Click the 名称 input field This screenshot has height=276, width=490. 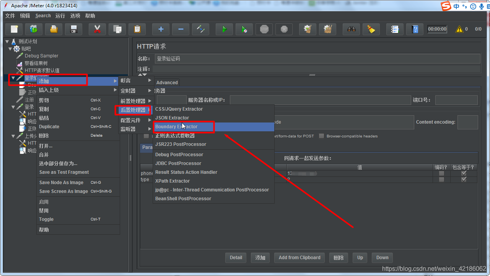point(317,59)
